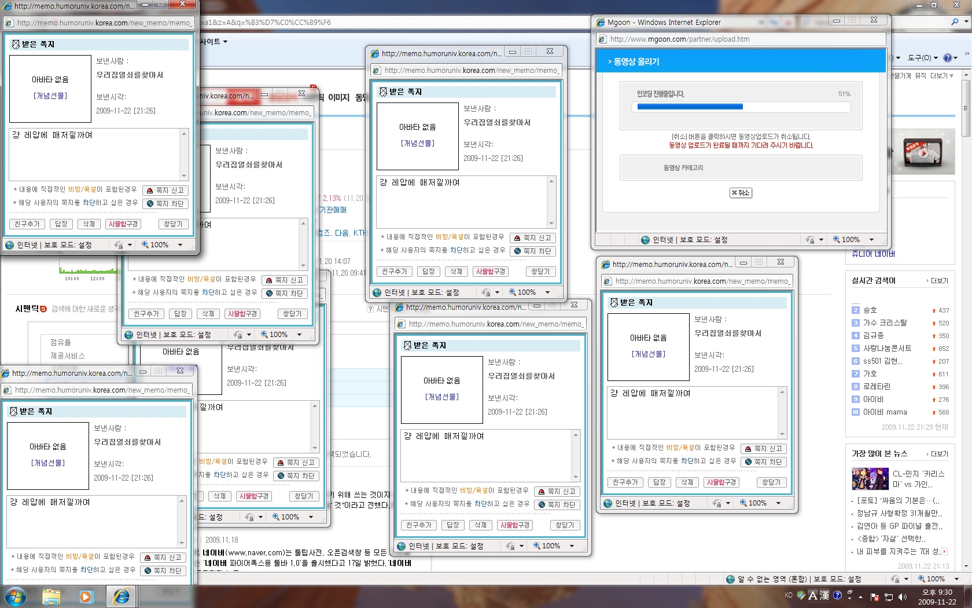972x608 pixels.
Task: Open the network connection tray icon
Action: pyautogui.click(x=889, y=596)
